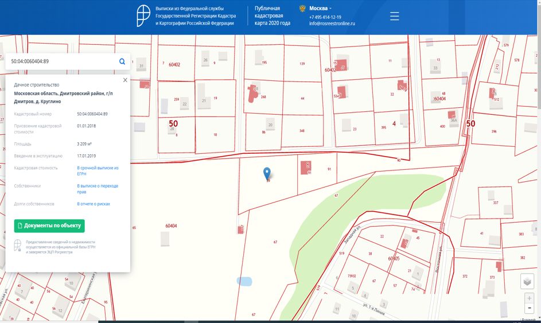Click the blue location pin marker
The height and width of the screenshot is (323, 541).
[x=267, y=173]
